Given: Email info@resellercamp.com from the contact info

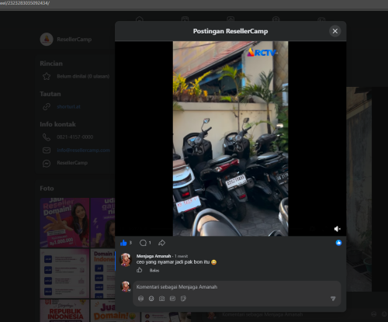Looking at the screenshot, I should tap(83, 151).
